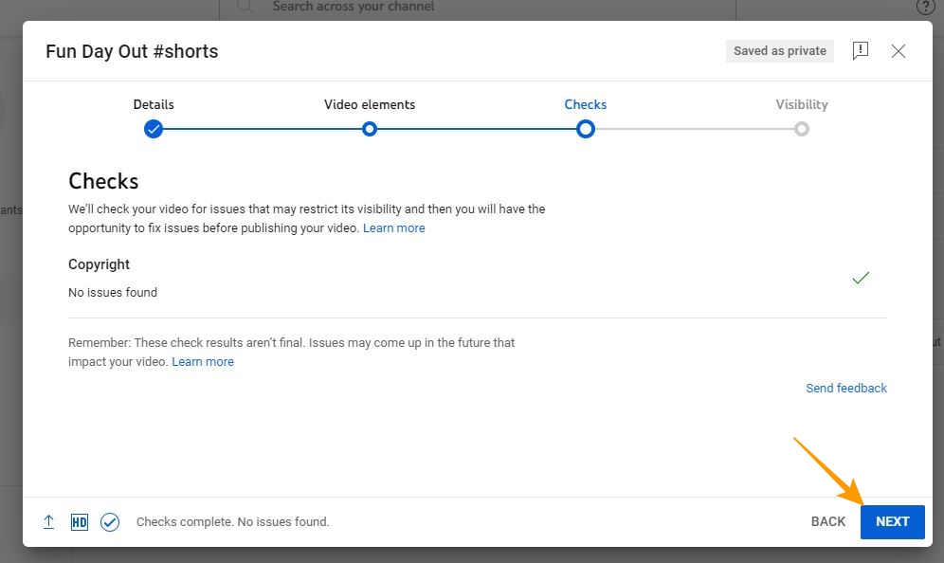Viewport: 944px width, 563px height.
Task: Select the Checks step
Action: (585, 104)
